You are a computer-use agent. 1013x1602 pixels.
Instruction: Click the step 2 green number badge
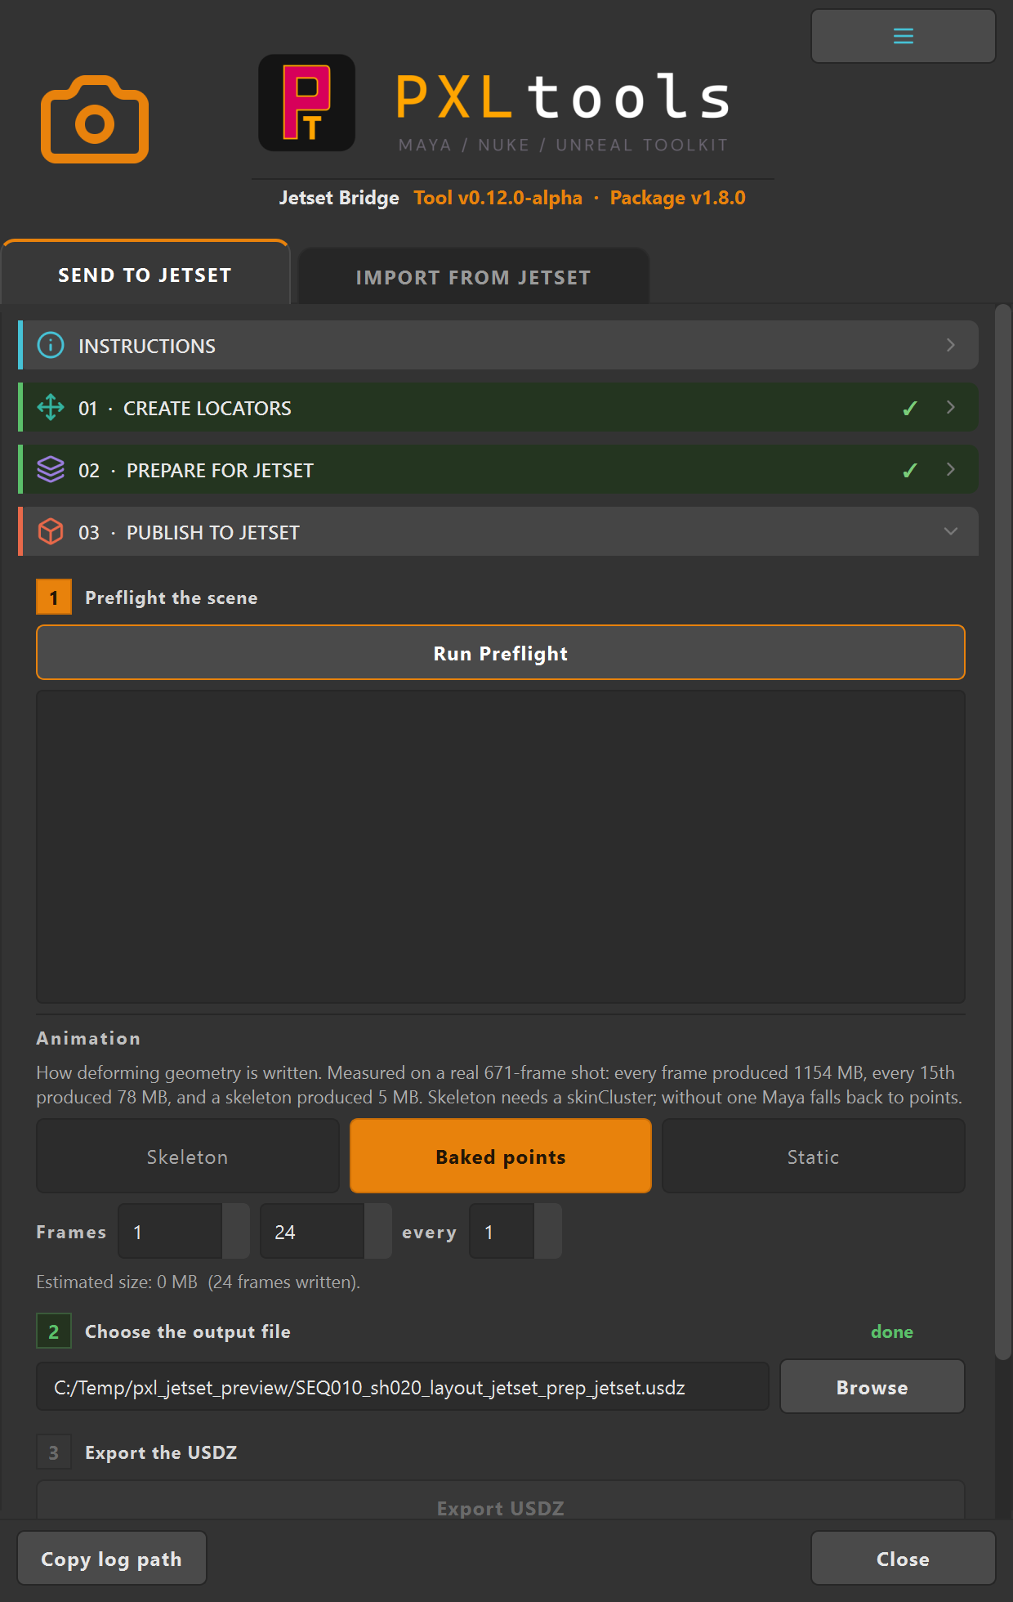[x=54, y=1331]
